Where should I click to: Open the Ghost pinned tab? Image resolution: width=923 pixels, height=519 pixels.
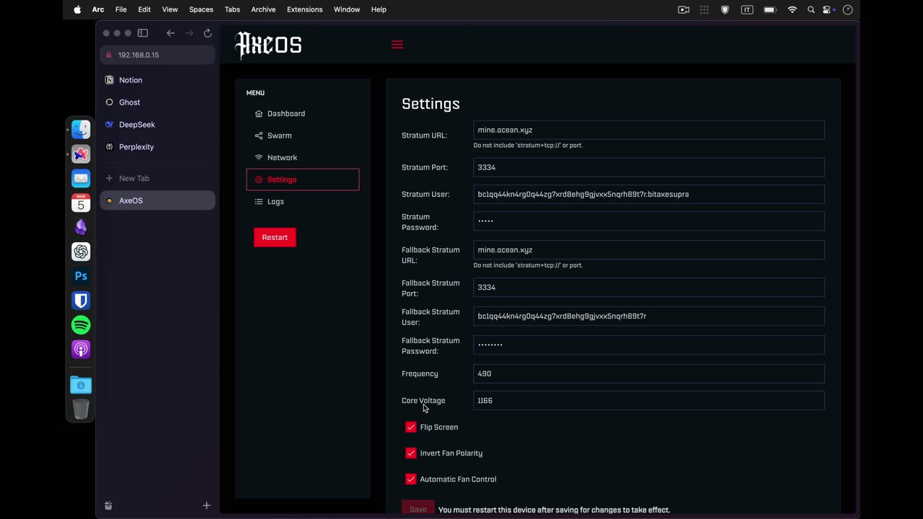click(x=157, y=102)
